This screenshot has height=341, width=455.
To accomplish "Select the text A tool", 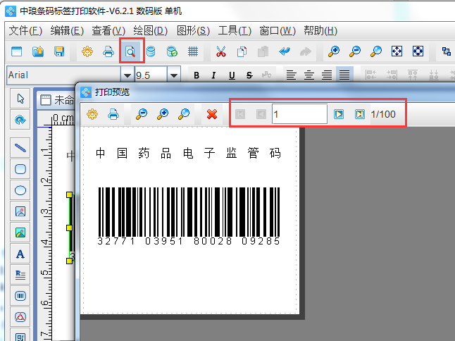I will point(20,254).
